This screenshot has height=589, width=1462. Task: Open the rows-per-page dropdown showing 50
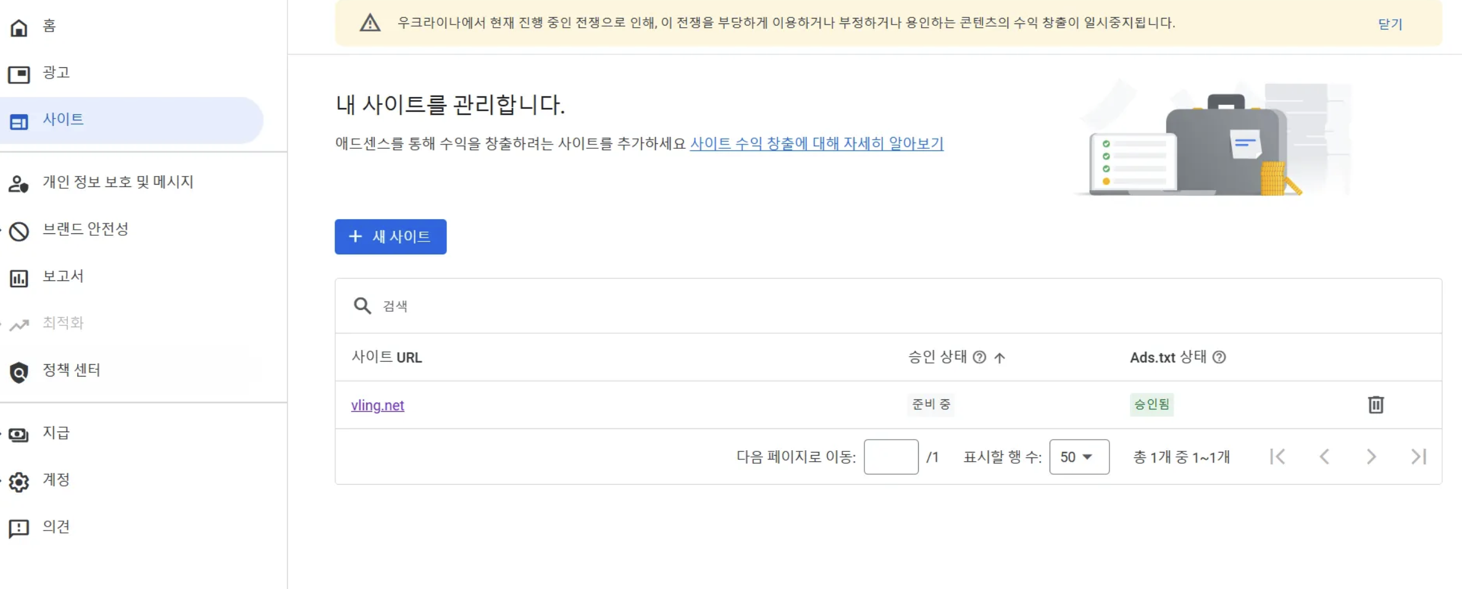tap(1079, 457)
